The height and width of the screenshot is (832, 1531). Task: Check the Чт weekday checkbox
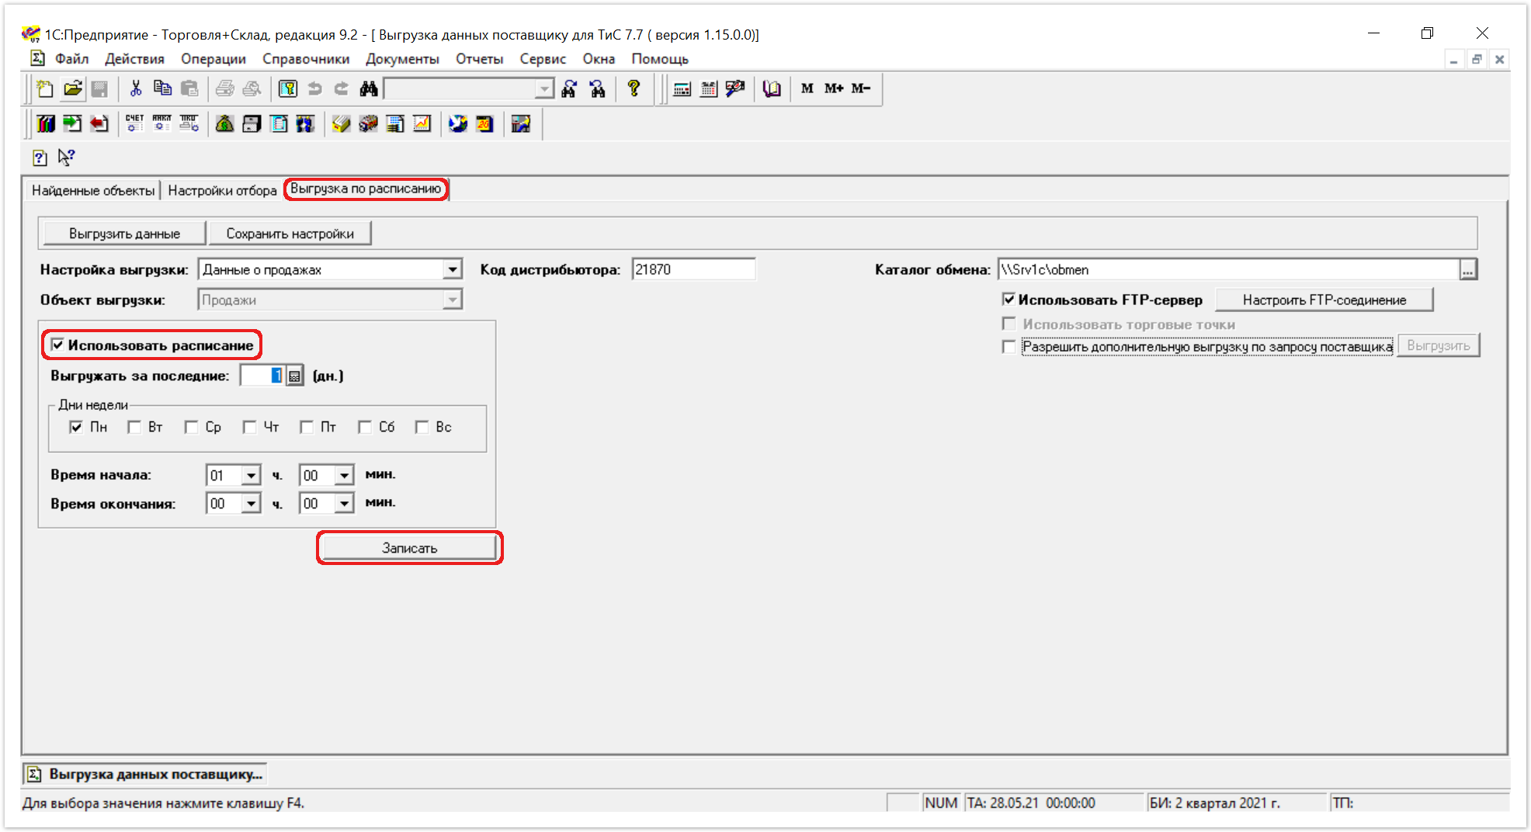pos(249,427)
